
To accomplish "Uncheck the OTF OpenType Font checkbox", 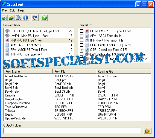I will click(81, 49).
